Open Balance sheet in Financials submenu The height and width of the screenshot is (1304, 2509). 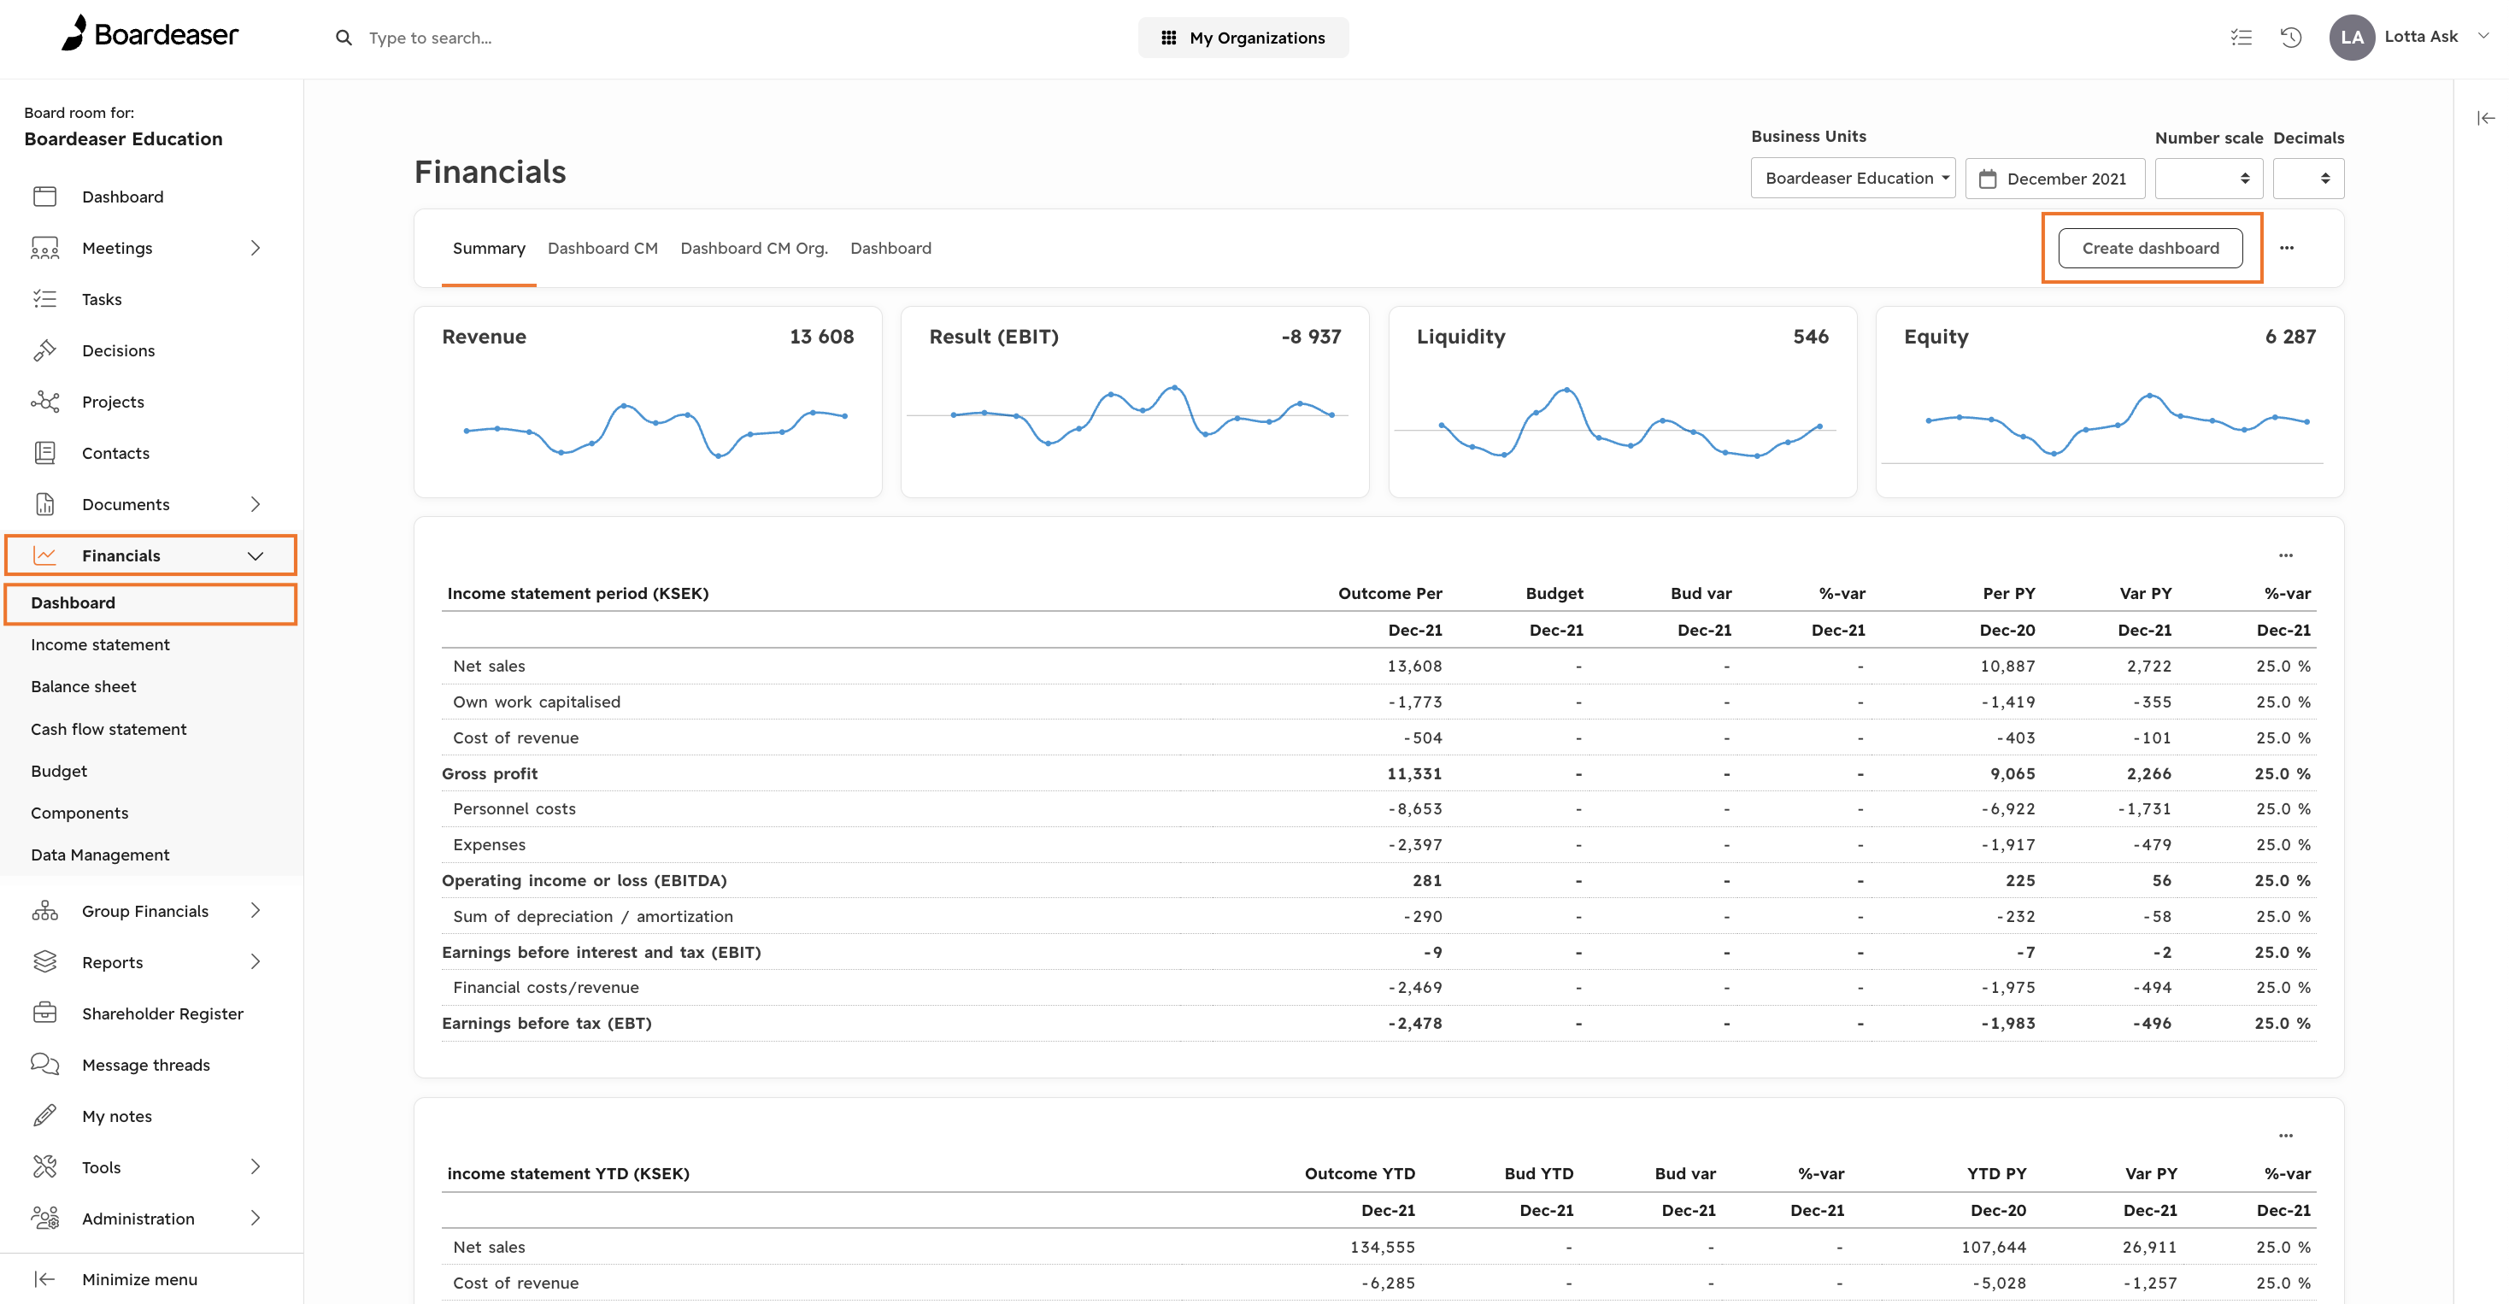tap(84, 686)
